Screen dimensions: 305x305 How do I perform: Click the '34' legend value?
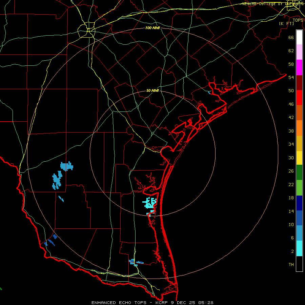tap(291, 144)
